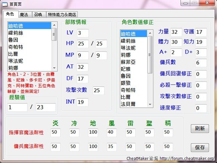Click mercenary 地 magic resistance field

point(93,146)
